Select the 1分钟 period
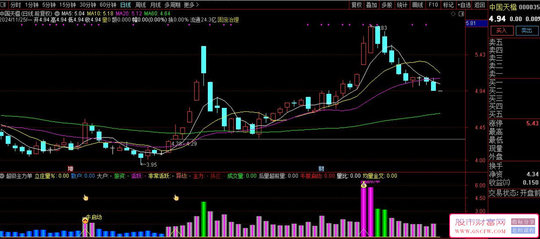 [x=31, y=5]
